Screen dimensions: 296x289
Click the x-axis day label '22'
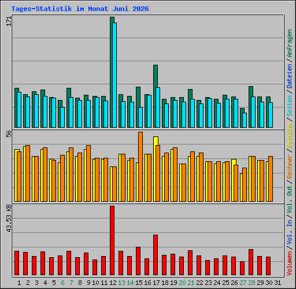200,283
